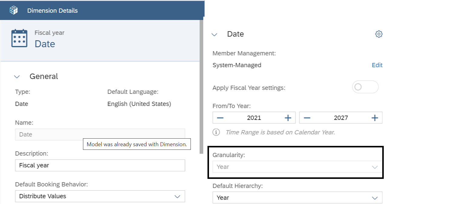
Task: Click the calendar icon beside Fiscal year Date
Action: coord(19,38)
